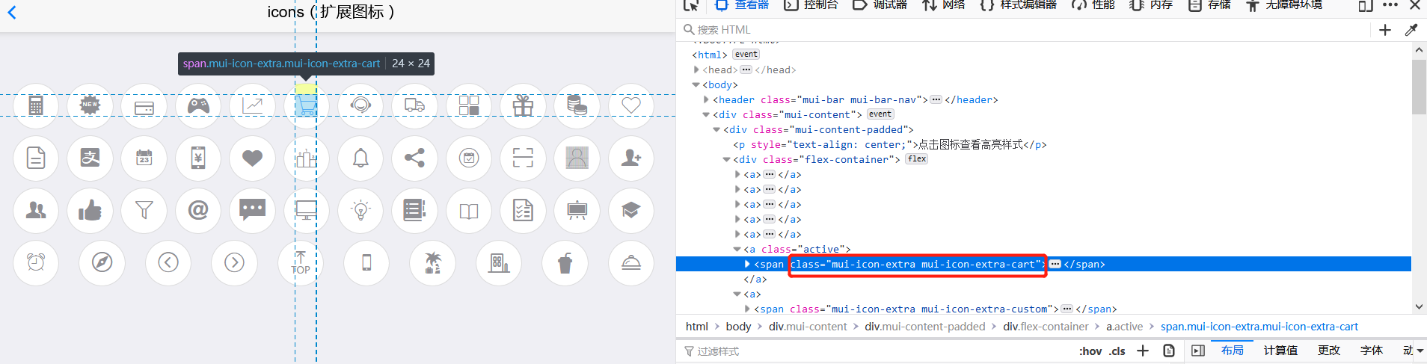1427x364 pixels.
Task: Click the open book icon
Action: tap(469, 212)
